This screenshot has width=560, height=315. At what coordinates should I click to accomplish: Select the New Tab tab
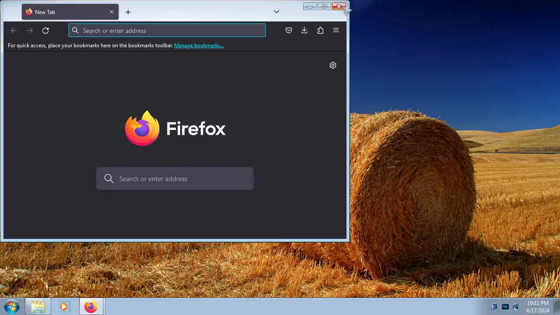70,12
